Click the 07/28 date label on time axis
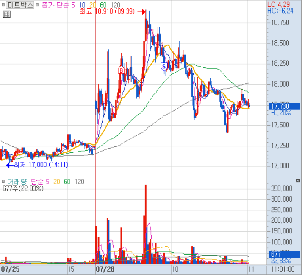The width and height of the screenshot is (302, 275). (105, 269)
